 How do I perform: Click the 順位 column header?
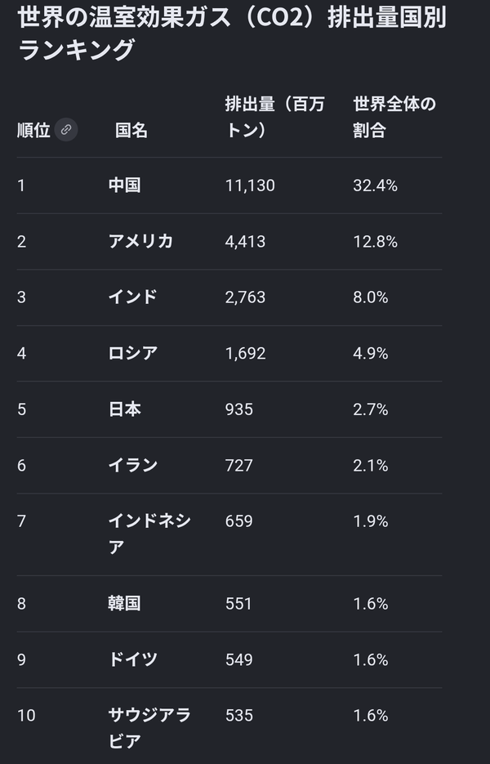point(33,130)
